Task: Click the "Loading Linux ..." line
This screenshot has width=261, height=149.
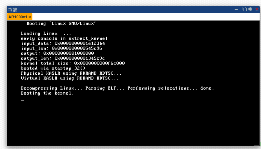Action: click(46, 33)
